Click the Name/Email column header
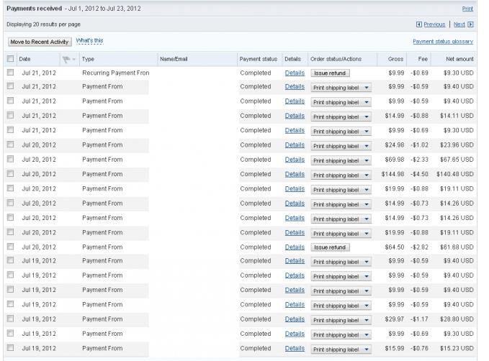This screenshot has width=489, height=361. tap(174, 59)
